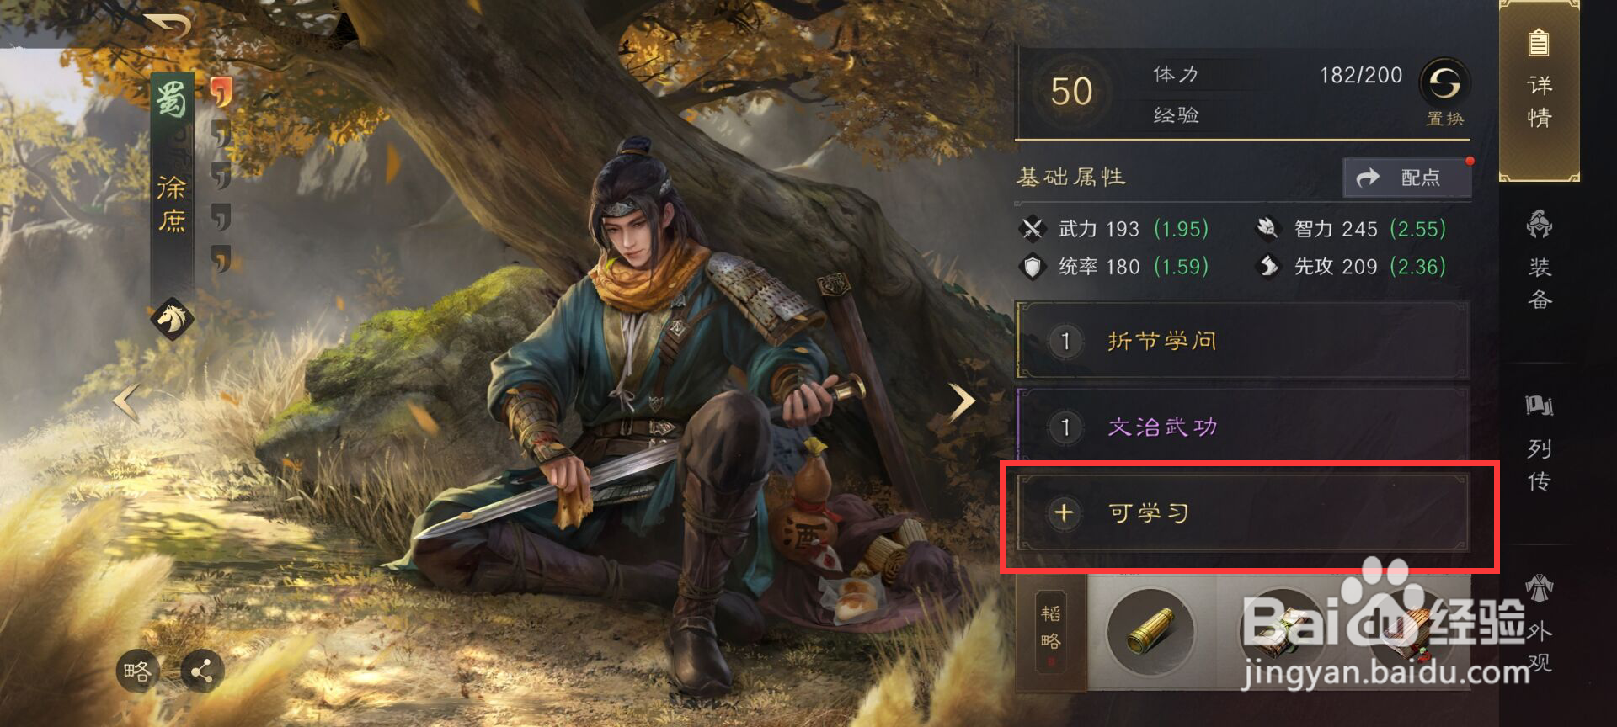1617x727 pixels.
Task: Tap the round 略 icon
Action: pyautogui.click(x=137, y=671)
